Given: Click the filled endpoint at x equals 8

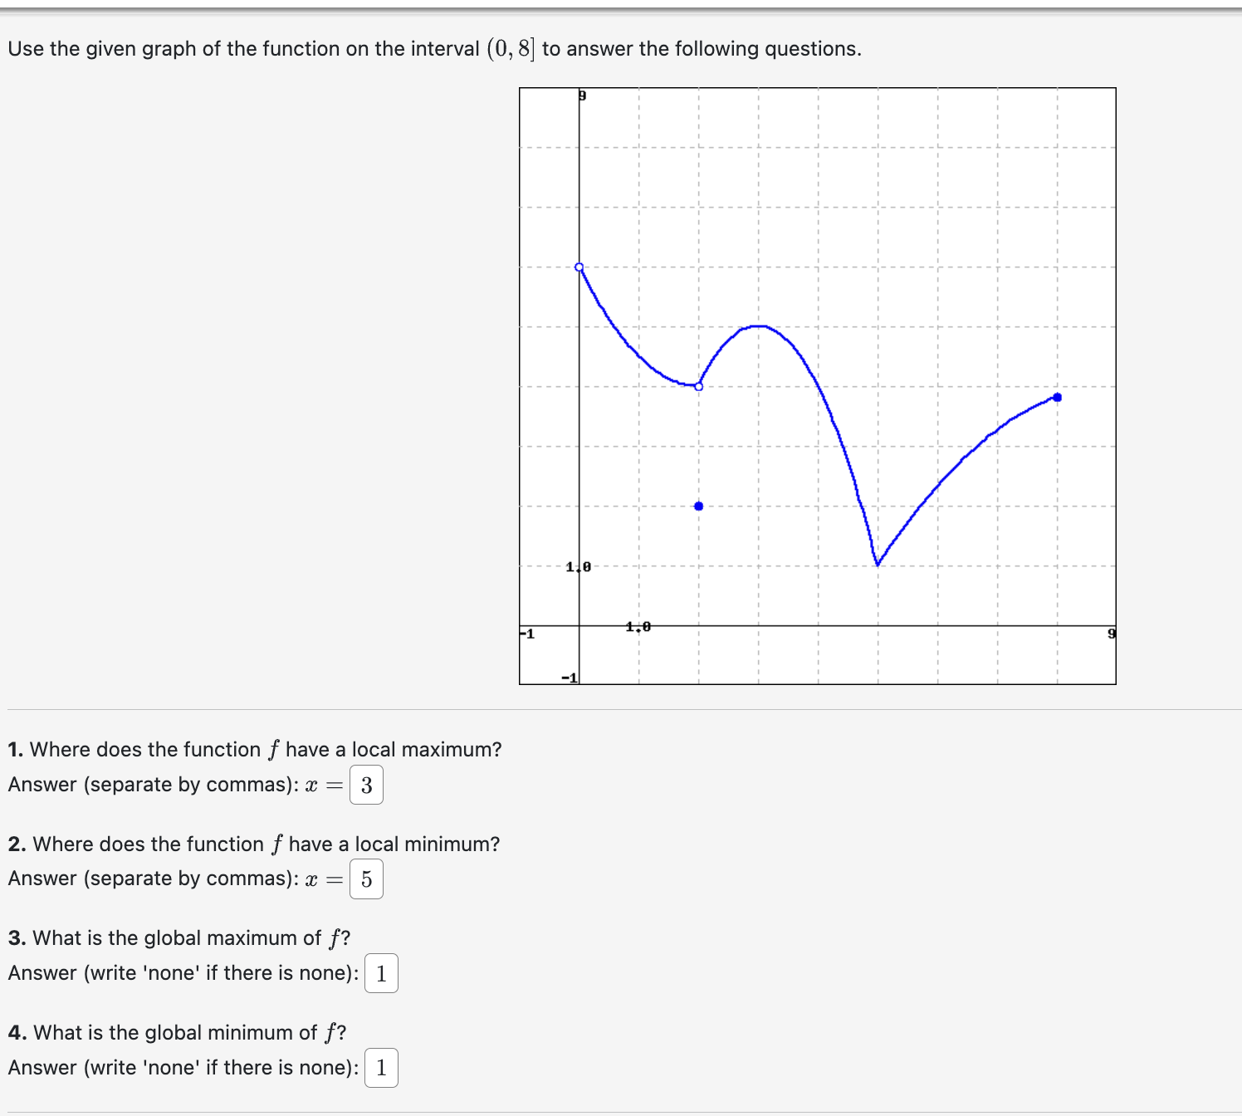Looking at the screenshot, I should tap(1057, 397).
